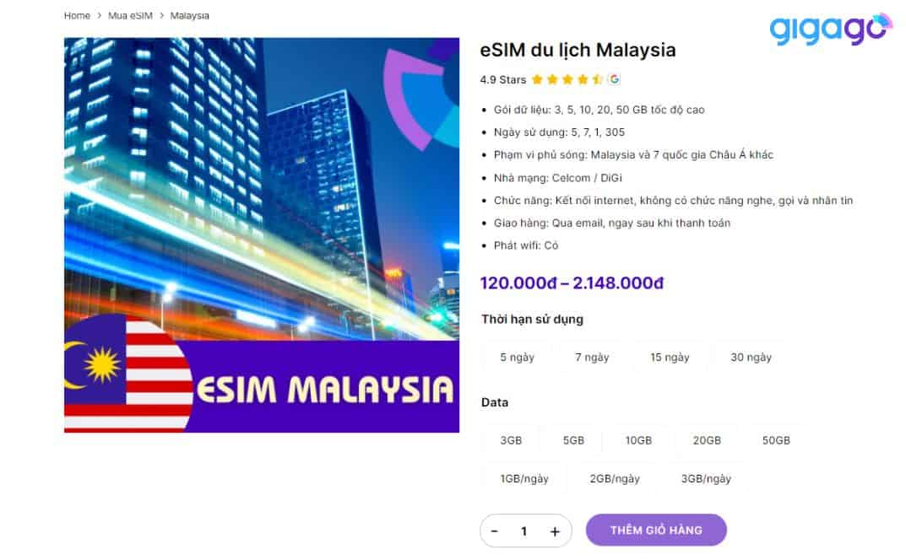906x560 pixels.
Task: Select the 7 ngày duration option
Action: pyautogui.click(x=592, y=358)
